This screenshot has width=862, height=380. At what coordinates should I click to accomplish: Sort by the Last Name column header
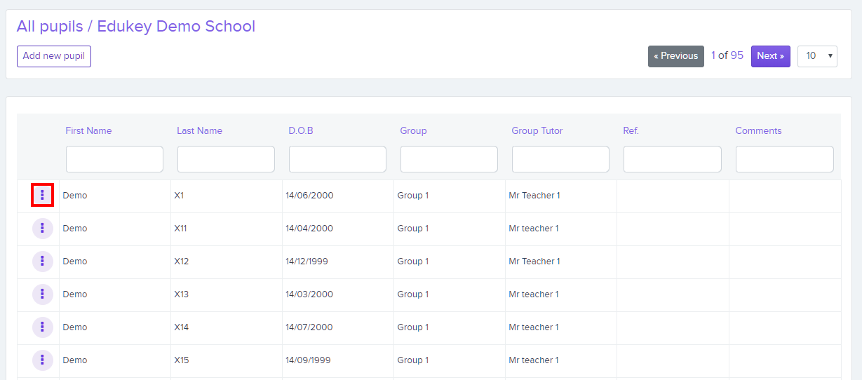coord(199,130)
